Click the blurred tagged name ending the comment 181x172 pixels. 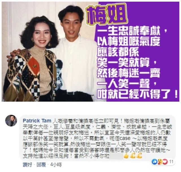point(116,156)
